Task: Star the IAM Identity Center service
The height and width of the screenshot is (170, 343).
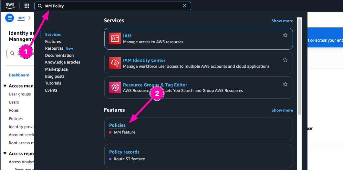Action: [x=285, y=60]
